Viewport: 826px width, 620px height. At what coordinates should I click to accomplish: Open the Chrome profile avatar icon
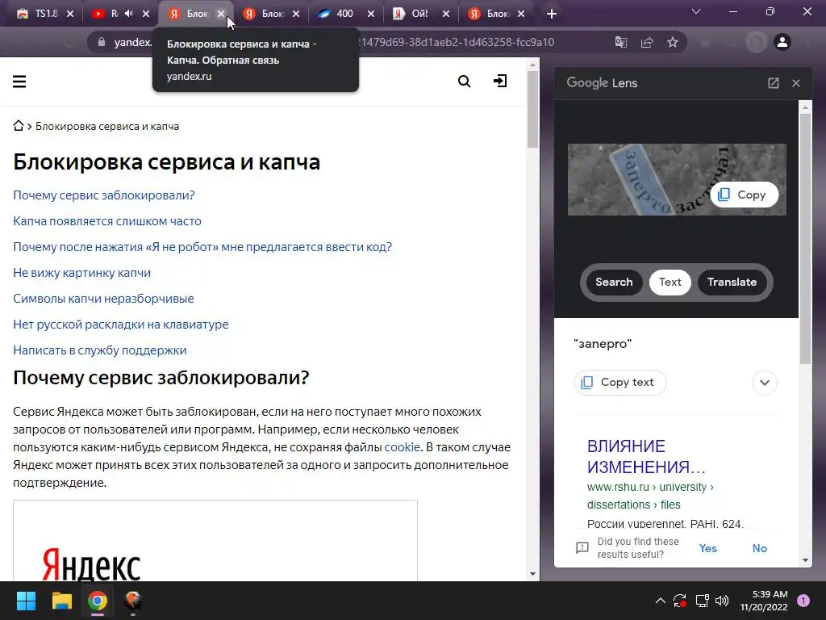coord(782,42)
